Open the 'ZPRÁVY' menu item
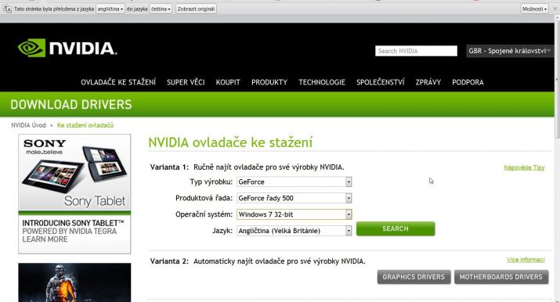Screen dimensions: 560x302 [x=428, y=82]
